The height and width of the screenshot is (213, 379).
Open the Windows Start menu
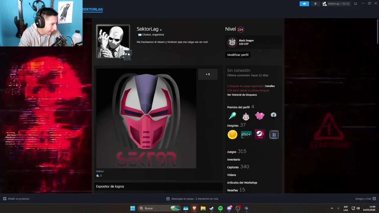pos(133,208)
